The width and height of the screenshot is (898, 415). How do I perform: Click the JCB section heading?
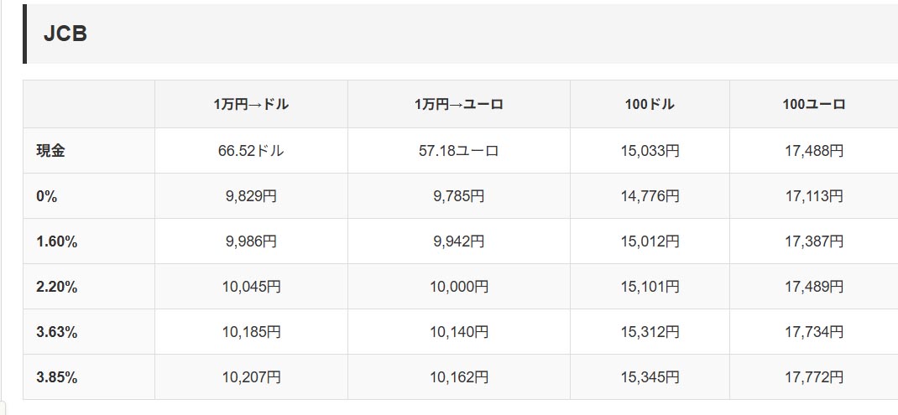(65, 34)
